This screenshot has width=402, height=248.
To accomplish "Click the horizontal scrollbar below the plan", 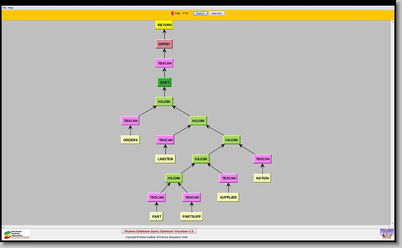I will click(198, 226).
